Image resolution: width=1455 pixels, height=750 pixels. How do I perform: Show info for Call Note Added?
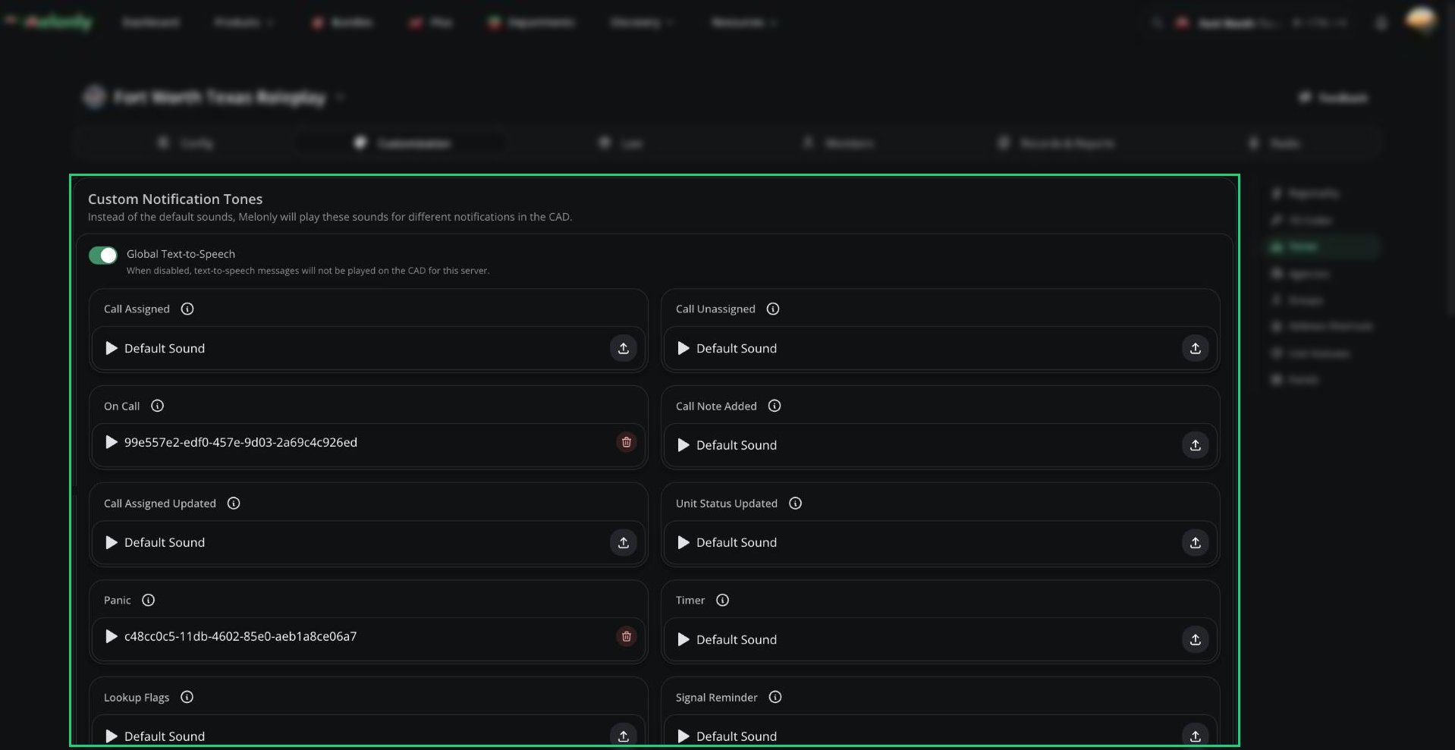[775, 406]
